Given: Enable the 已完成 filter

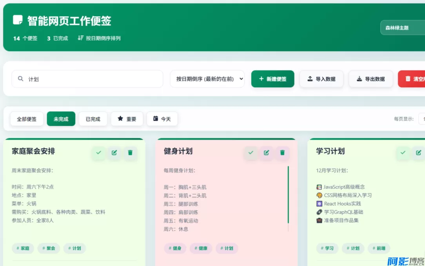Looking at the screenshot, I should pyautogui.click(x=93, y=119).
